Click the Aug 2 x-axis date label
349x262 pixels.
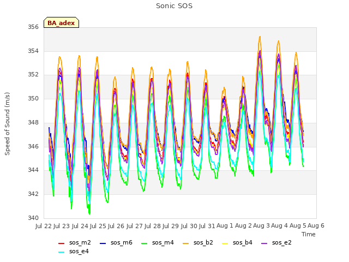coord(243,226)
